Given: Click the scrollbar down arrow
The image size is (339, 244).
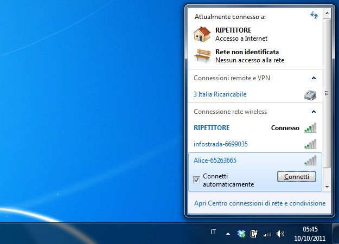Looking at the screenshot, I should click(327, 187).
